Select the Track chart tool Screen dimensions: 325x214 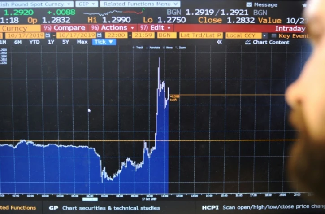point(138,48)
